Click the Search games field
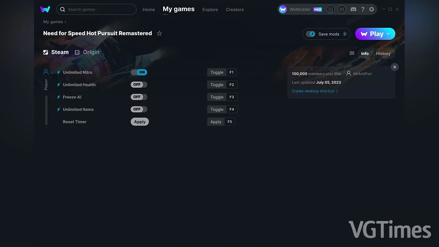The image size is (439, 247). pos(96,9)
